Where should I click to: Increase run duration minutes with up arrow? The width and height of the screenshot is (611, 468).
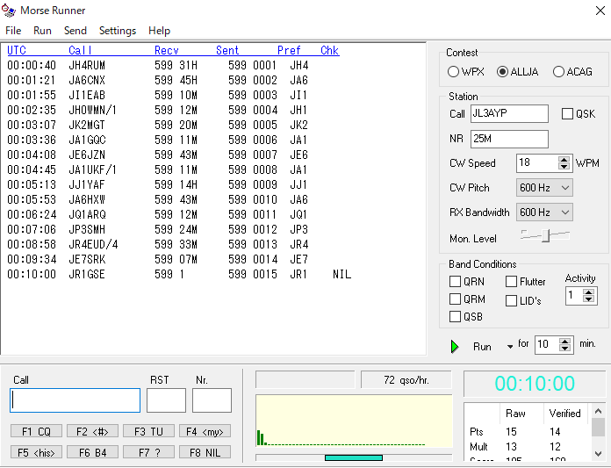tap(564, 341)
